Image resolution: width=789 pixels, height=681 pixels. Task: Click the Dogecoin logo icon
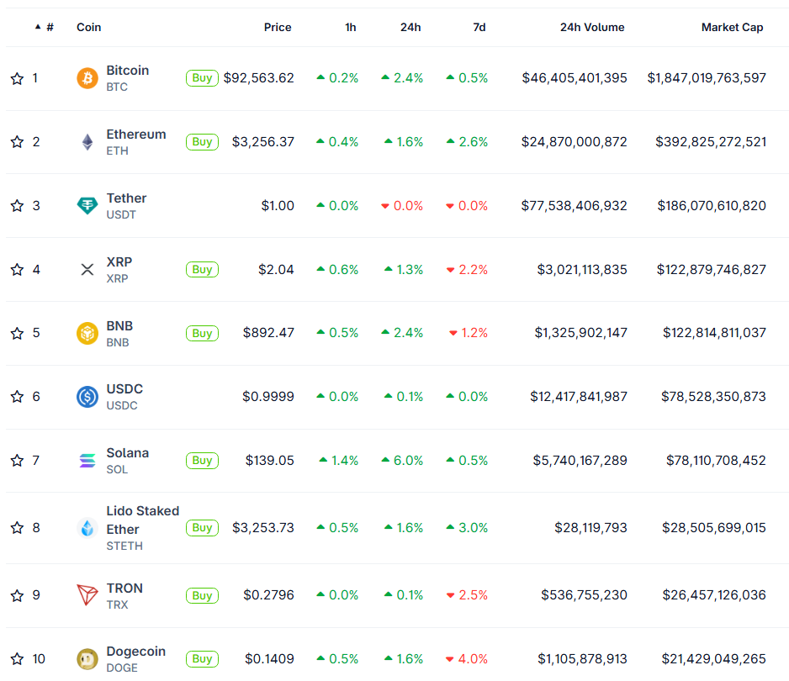(87, 659)
